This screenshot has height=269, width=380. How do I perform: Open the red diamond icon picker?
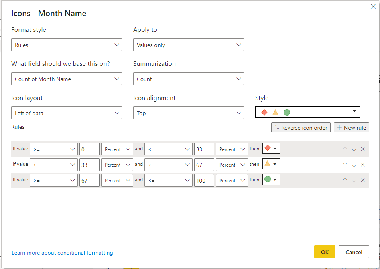271,148
